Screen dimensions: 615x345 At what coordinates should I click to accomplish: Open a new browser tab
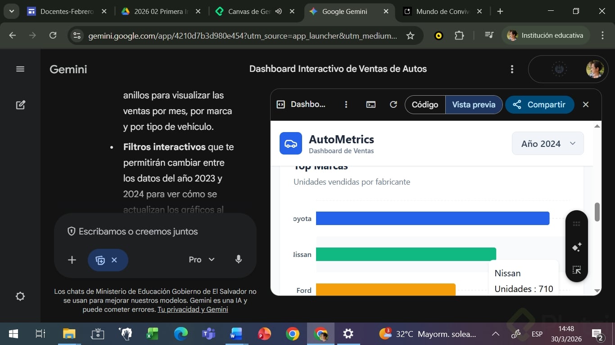[500, 12]
